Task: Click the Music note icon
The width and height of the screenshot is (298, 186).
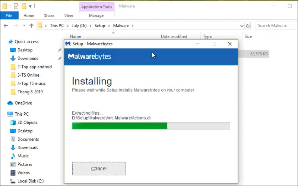Action: (13, 156)
